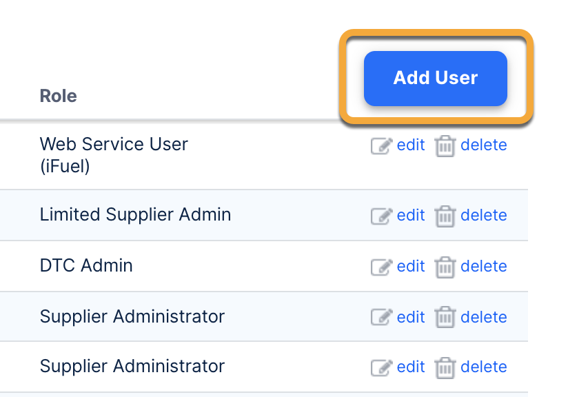Click the Role column header
The height and width of the screenshot is (397, 568).
[x=59, y=96]
